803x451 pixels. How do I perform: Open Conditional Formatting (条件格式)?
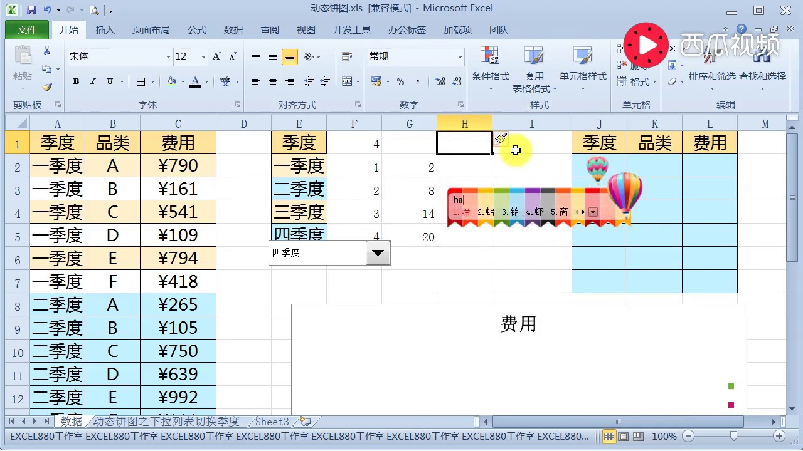click(x=491, y=69)
